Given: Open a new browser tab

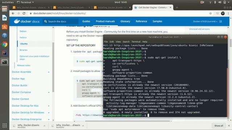Looking at the screenshot, I should pyautogui.click(x=177, y=7).
